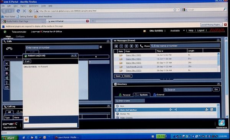Click call icon on Rich DeFabritus row
This screenshot has height=140, width=230.
tap(171, 109)
